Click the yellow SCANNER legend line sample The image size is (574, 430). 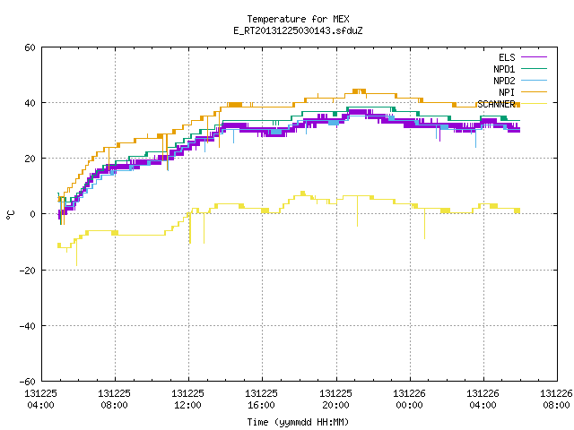(x=534, y=104)
